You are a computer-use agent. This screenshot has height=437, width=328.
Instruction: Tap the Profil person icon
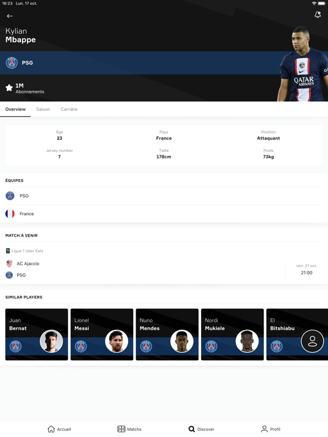point(264,429)
